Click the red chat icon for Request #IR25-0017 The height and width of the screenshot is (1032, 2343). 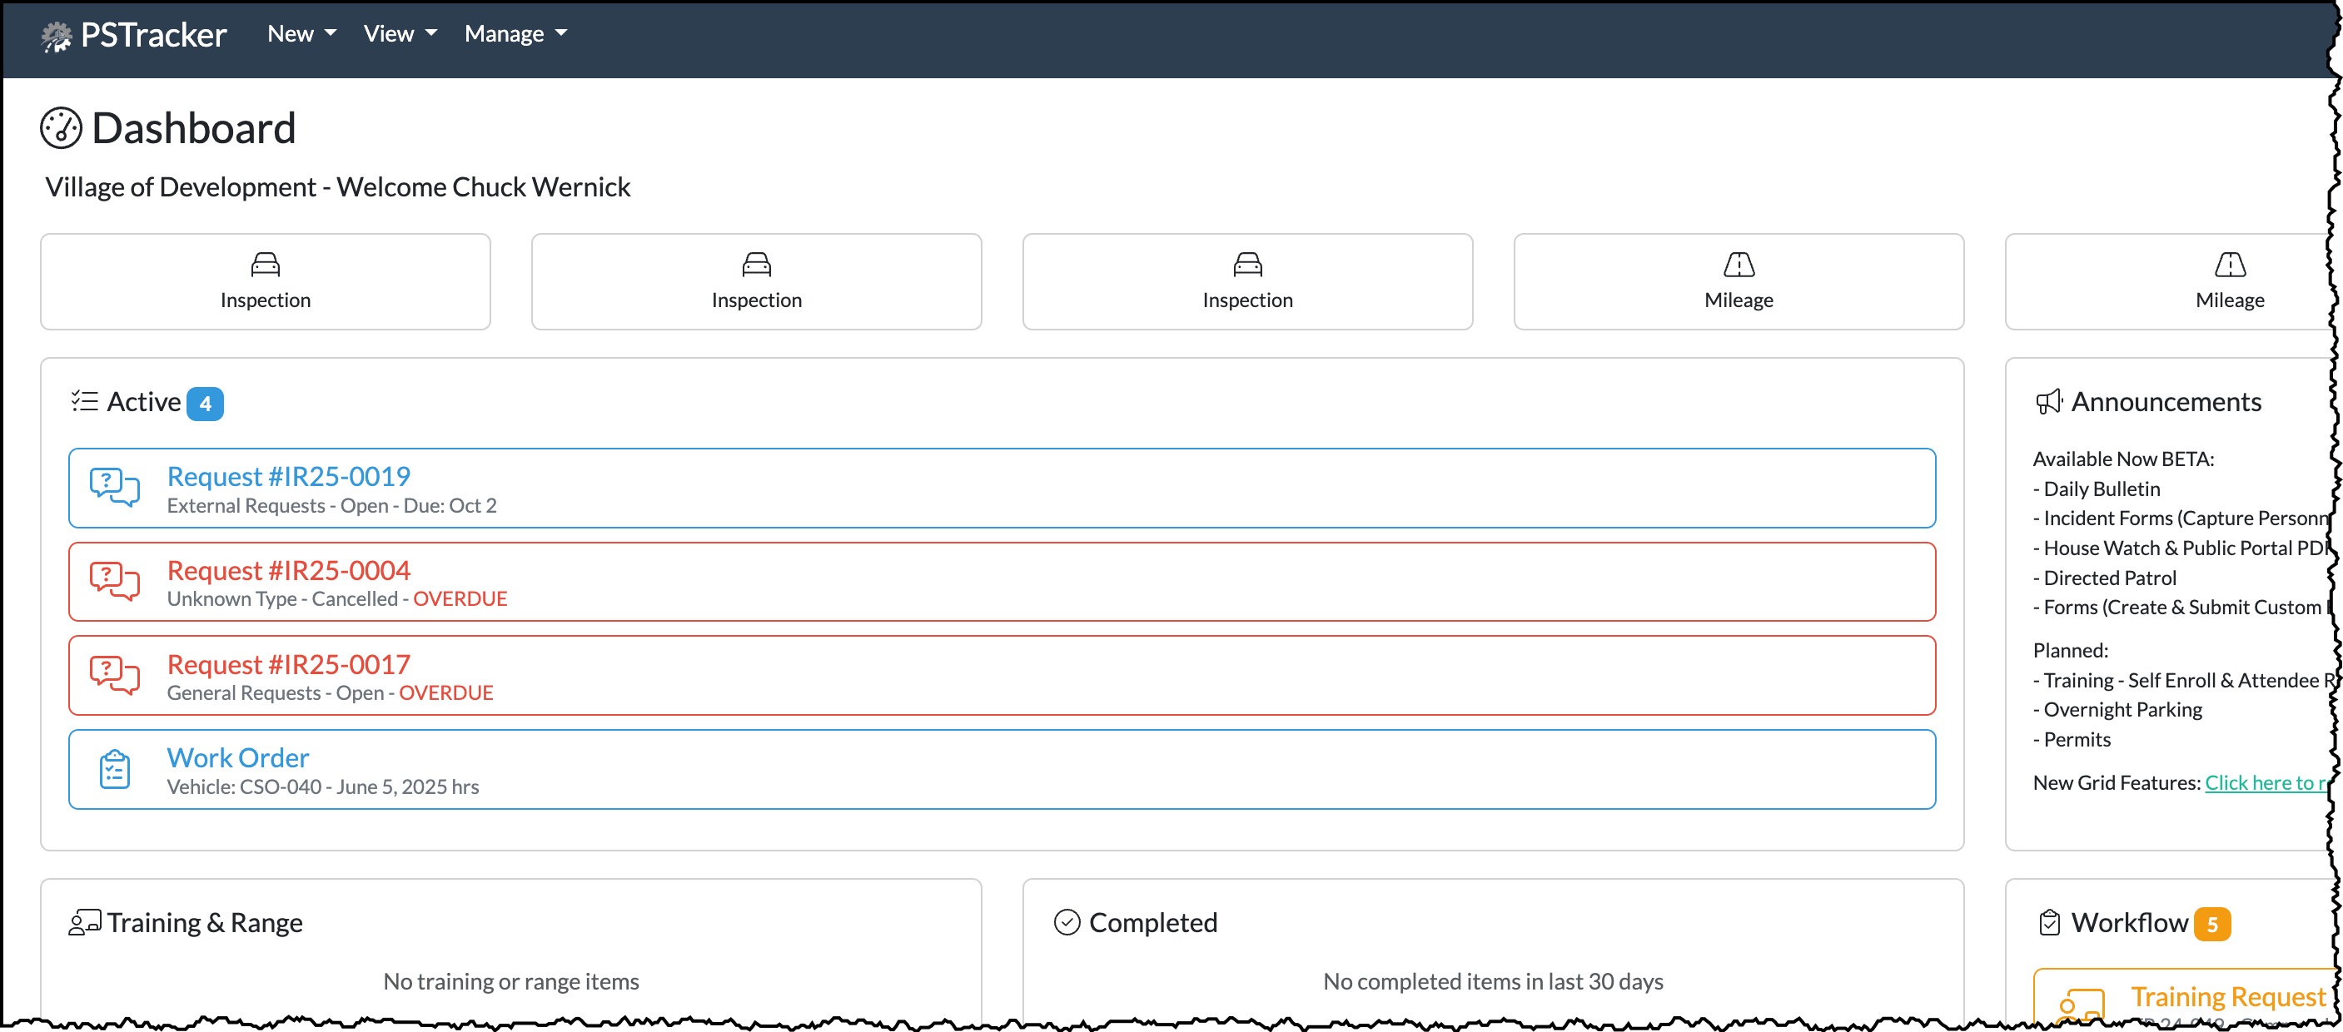(115, 676)
